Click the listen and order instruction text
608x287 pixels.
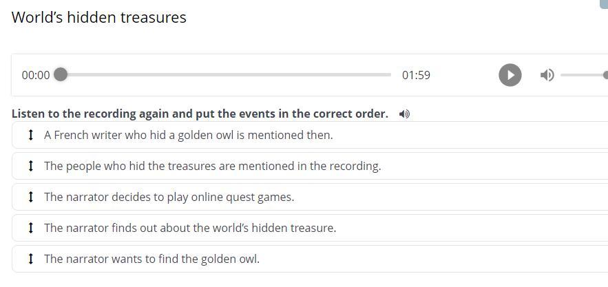click(x=200, y=114)
